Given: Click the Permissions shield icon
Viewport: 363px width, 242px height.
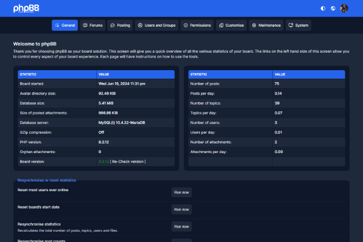Looking at the screenshot, I should [x=186, y=25].
